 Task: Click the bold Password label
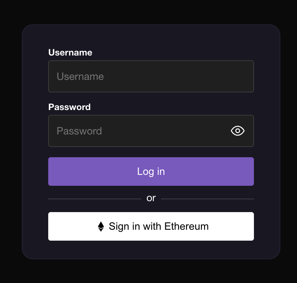coord(69,107)
